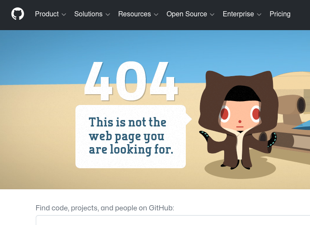Open the Solutions menu
Screen dimensions: 310x225
point(92,14)
